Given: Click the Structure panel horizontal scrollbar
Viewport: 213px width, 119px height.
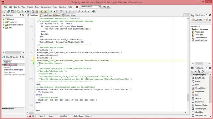Looking at the screenshot, I should tap(13, 52).
